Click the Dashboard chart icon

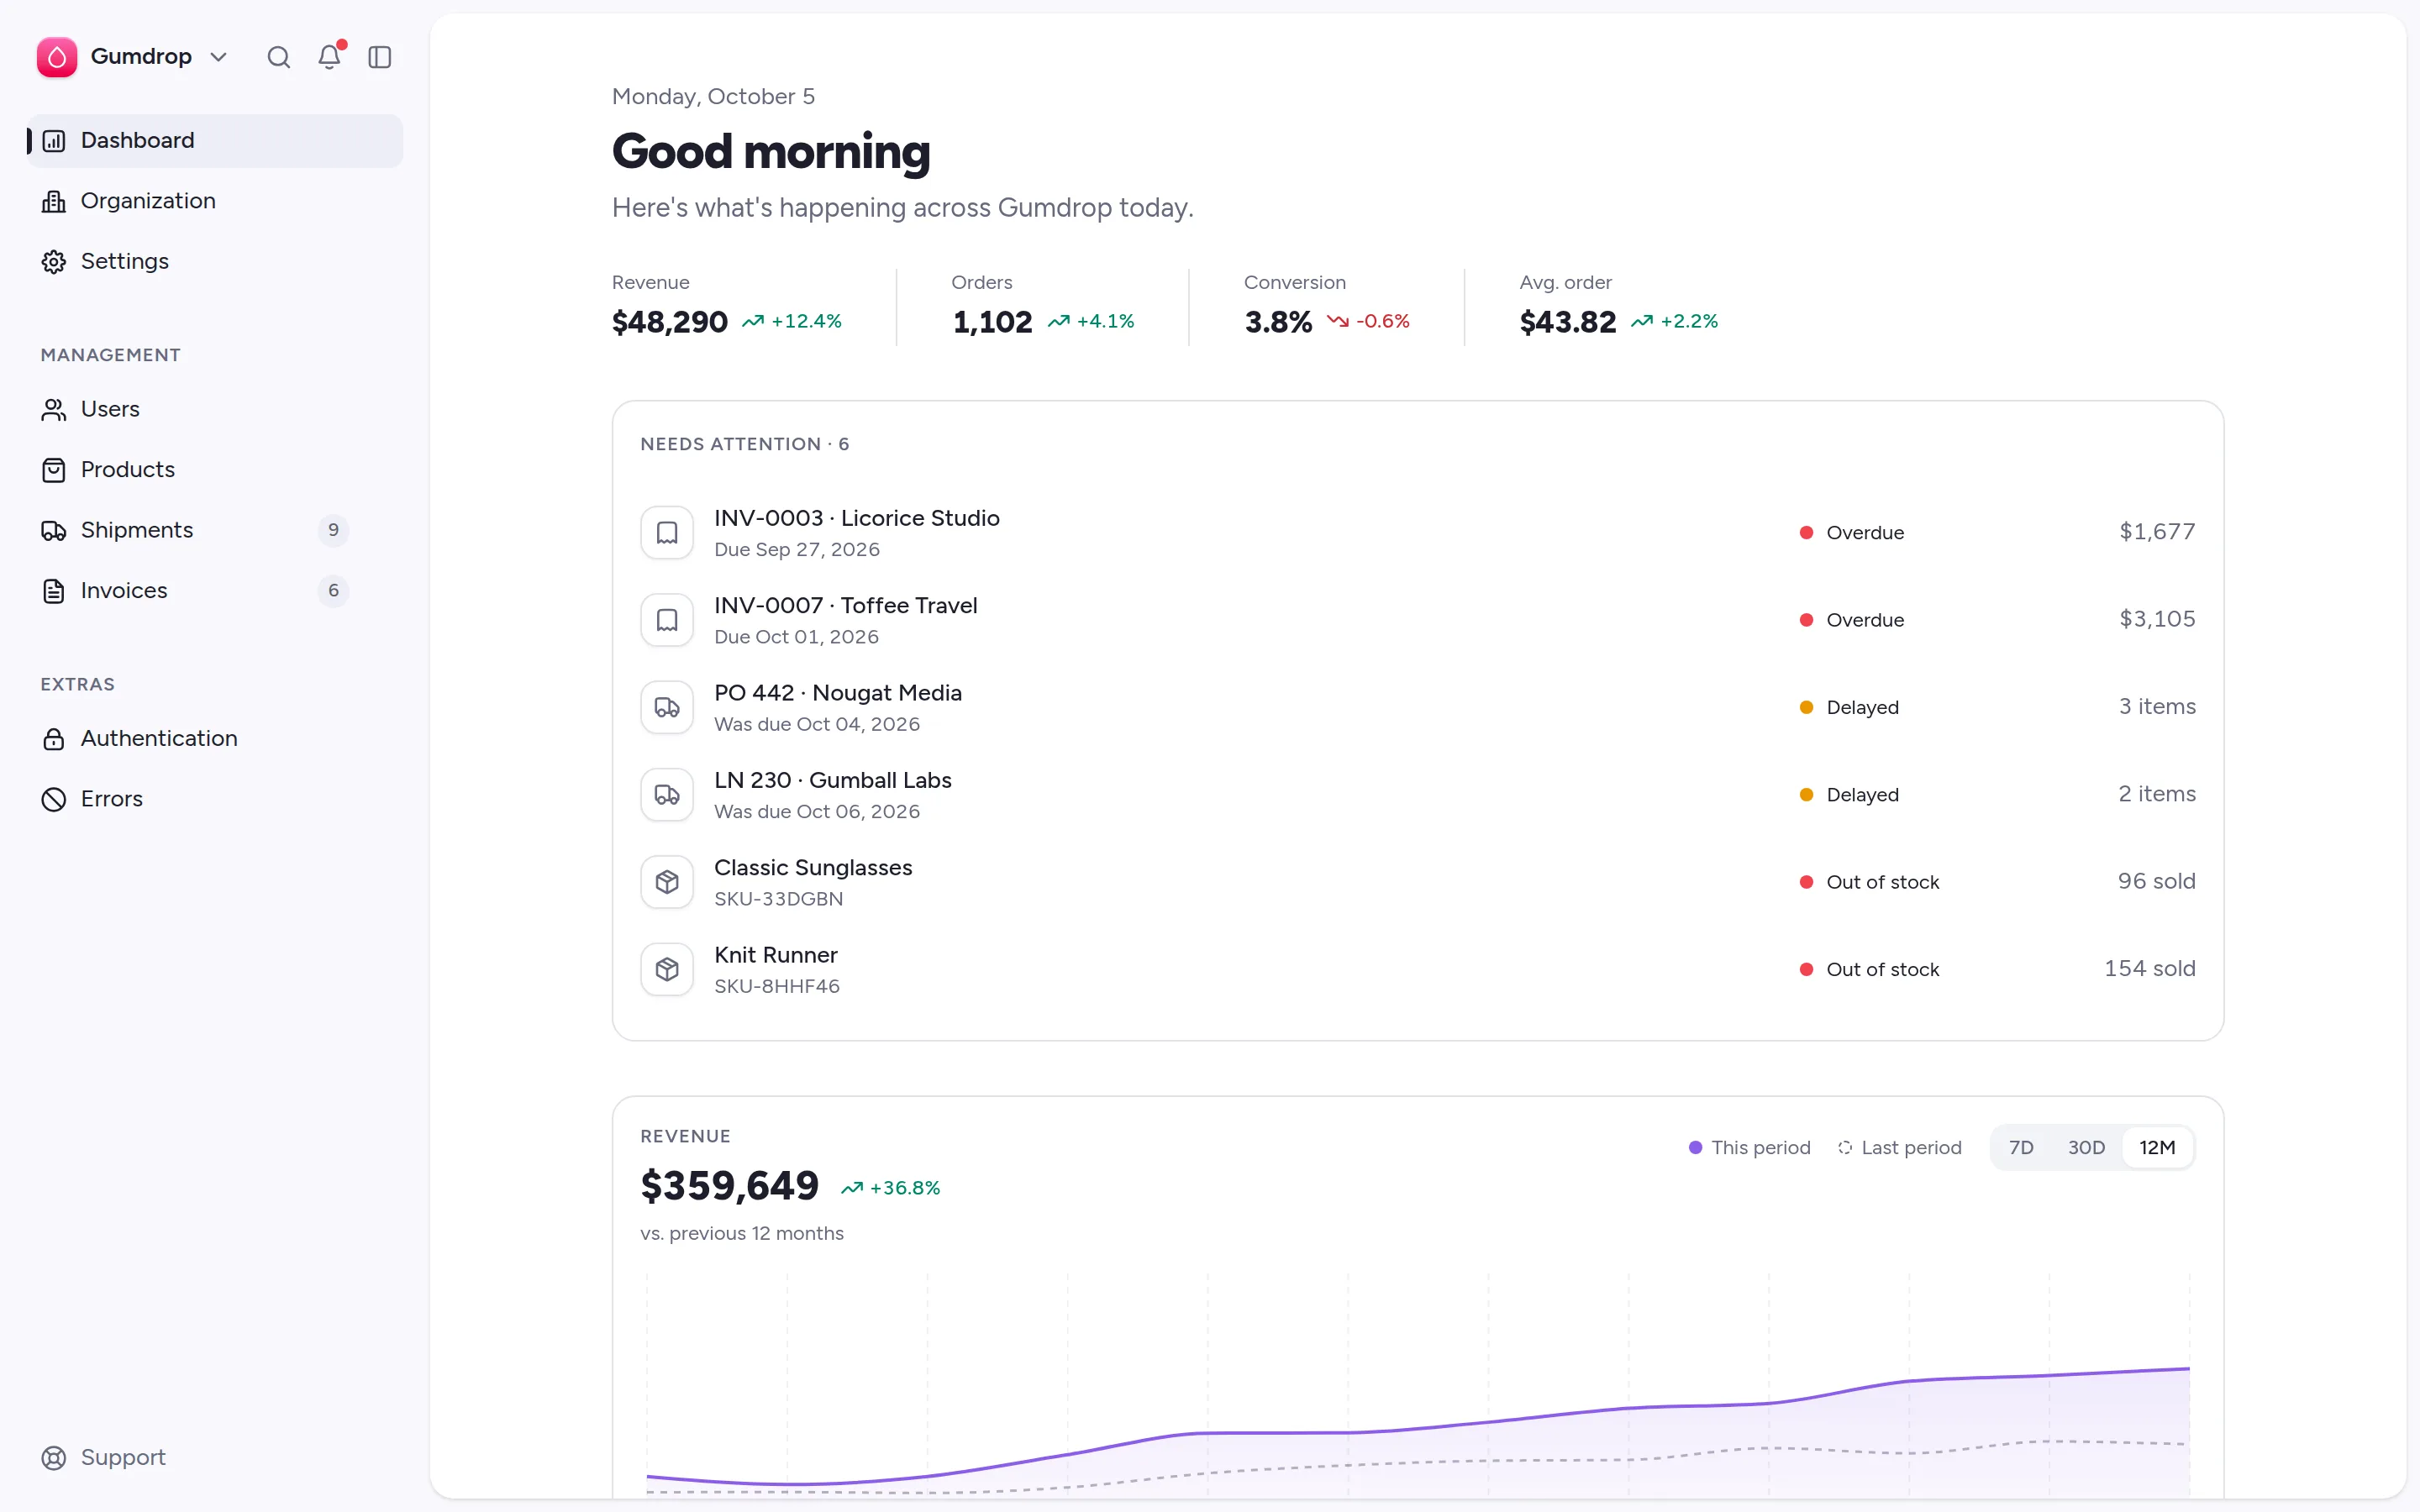(x=54, y=141)
